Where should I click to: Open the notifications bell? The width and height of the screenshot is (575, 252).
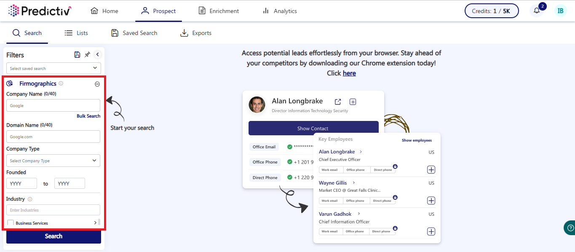pyautogui.click(x=537, y=11)
